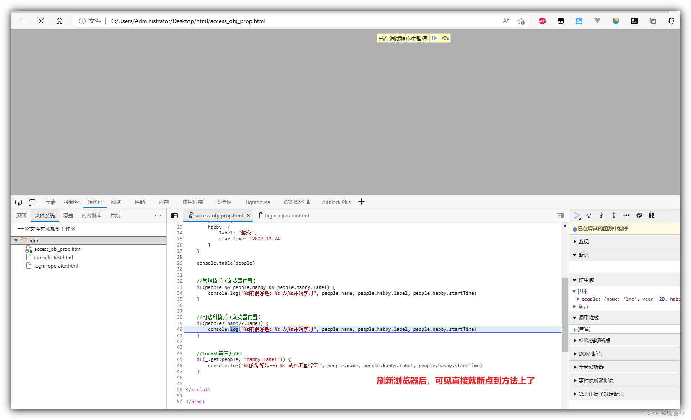691x420 pixels.
Task: Expand CSP 违反了规定断点 section
Action: pyautogui.click(x=624, y=394)
